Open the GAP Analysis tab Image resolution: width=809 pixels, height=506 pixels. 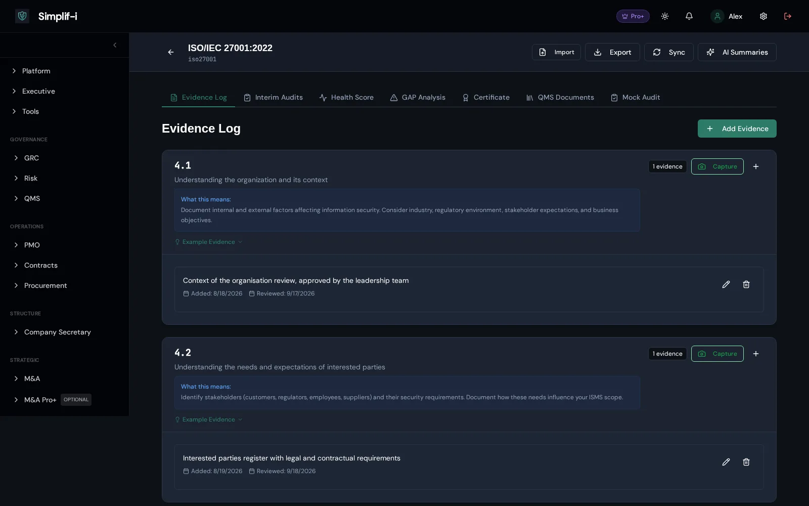(418, 97)
